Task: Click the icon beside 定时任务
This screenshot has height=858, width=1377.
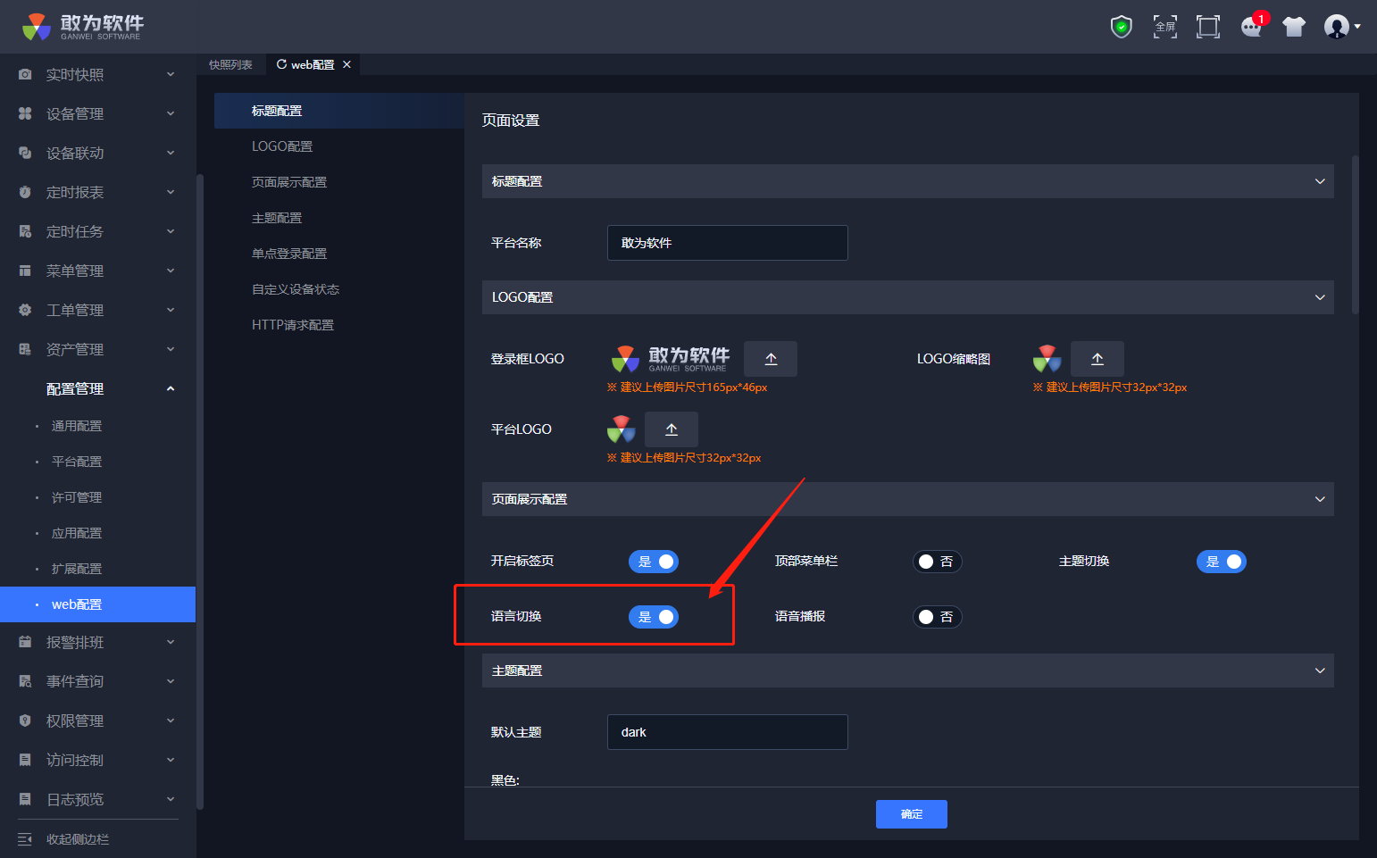Action: click(x=25, y=231)
